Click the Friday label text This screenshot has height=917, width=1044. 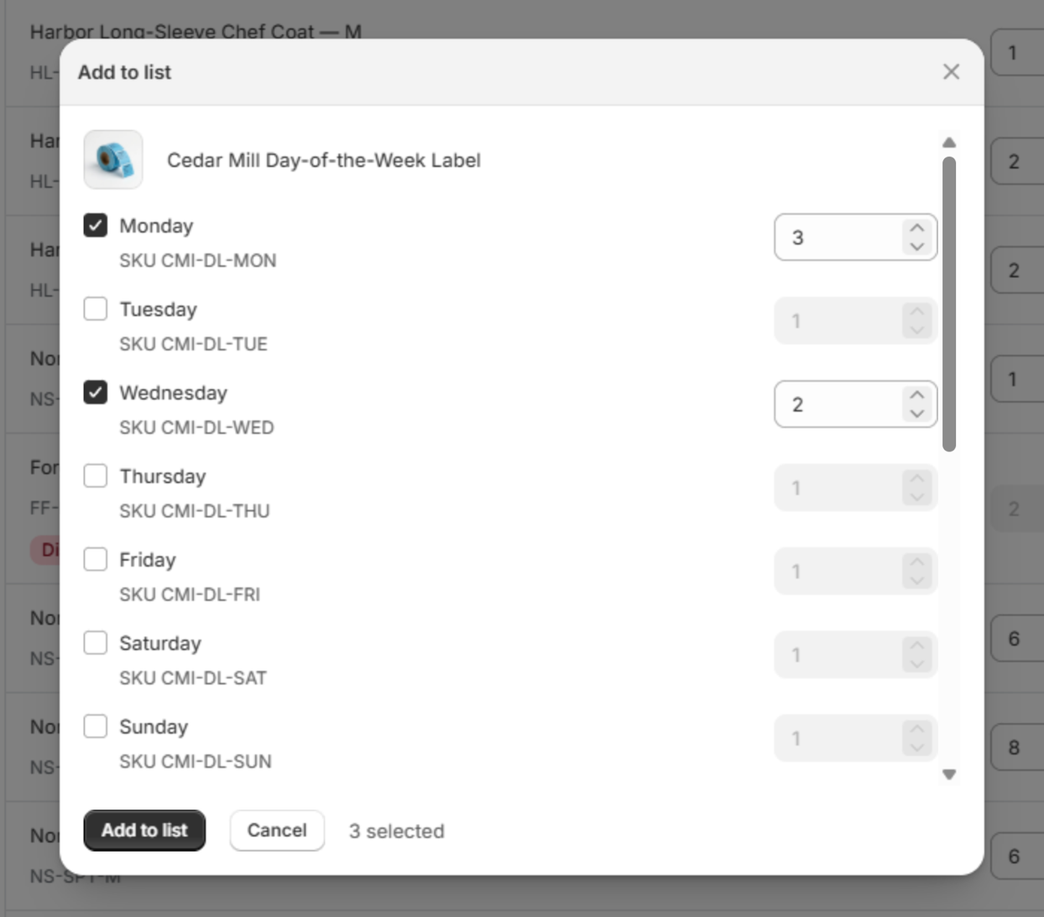click(x=148, y=560)
